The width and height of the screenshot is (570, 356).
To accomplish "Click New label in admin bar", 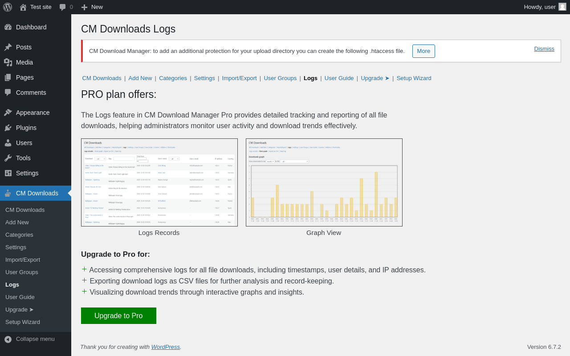I will pyautogui.click(x=97, y=7).
